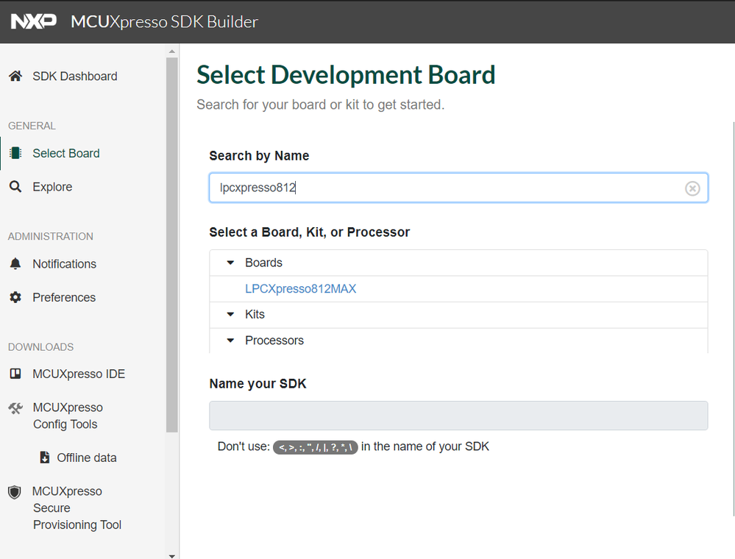Click the Secure Provisioning shield icon

(x=15, y=492)
